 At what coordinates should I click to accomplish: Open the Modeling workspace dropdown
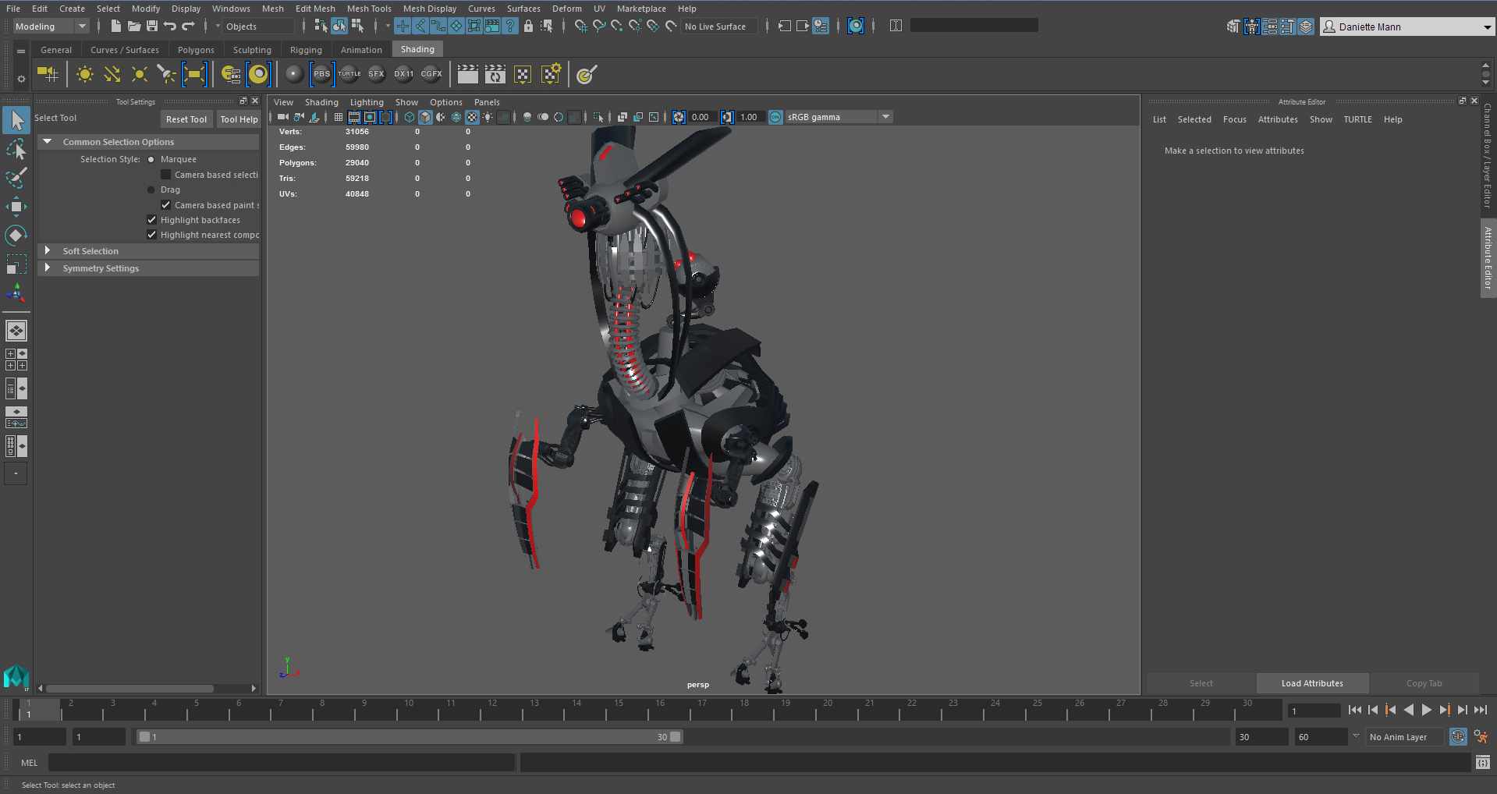click(51, 27)
